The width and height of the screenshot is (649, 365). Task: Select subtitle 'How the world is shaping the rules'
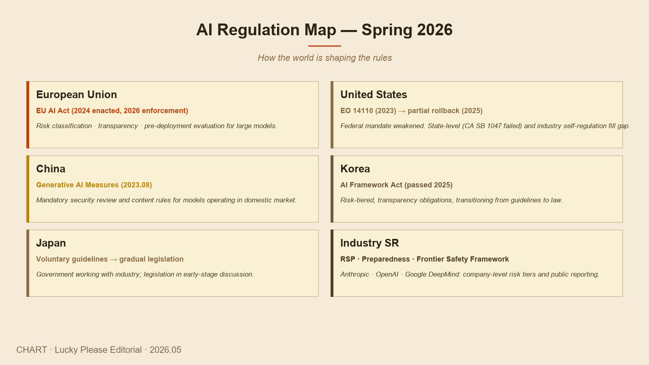(324, 58)
